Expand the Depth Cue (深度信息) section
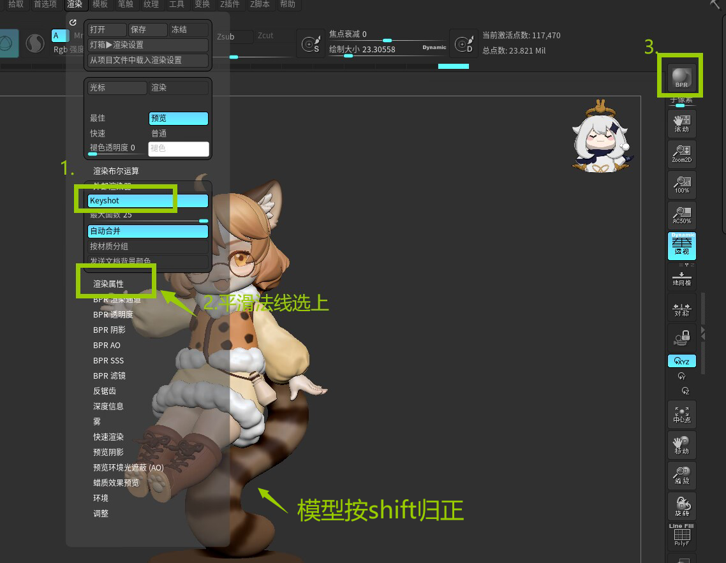The image size is (726, 563). tap(108, 406)
